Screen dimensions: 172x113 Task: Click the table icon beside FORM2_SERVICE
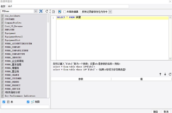click(3, 89)
